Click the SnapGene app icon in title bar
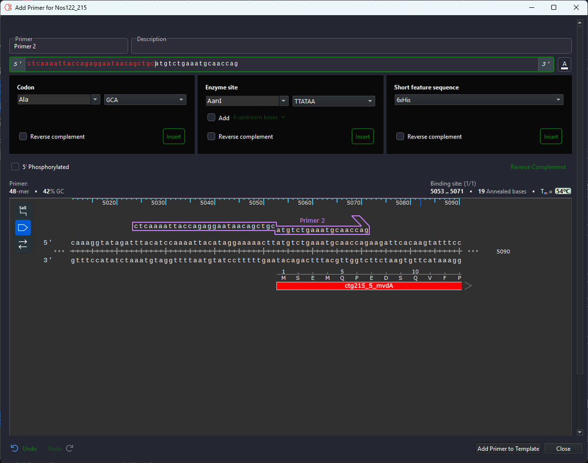Screen dimensions: 588x463 pos(8,7)
